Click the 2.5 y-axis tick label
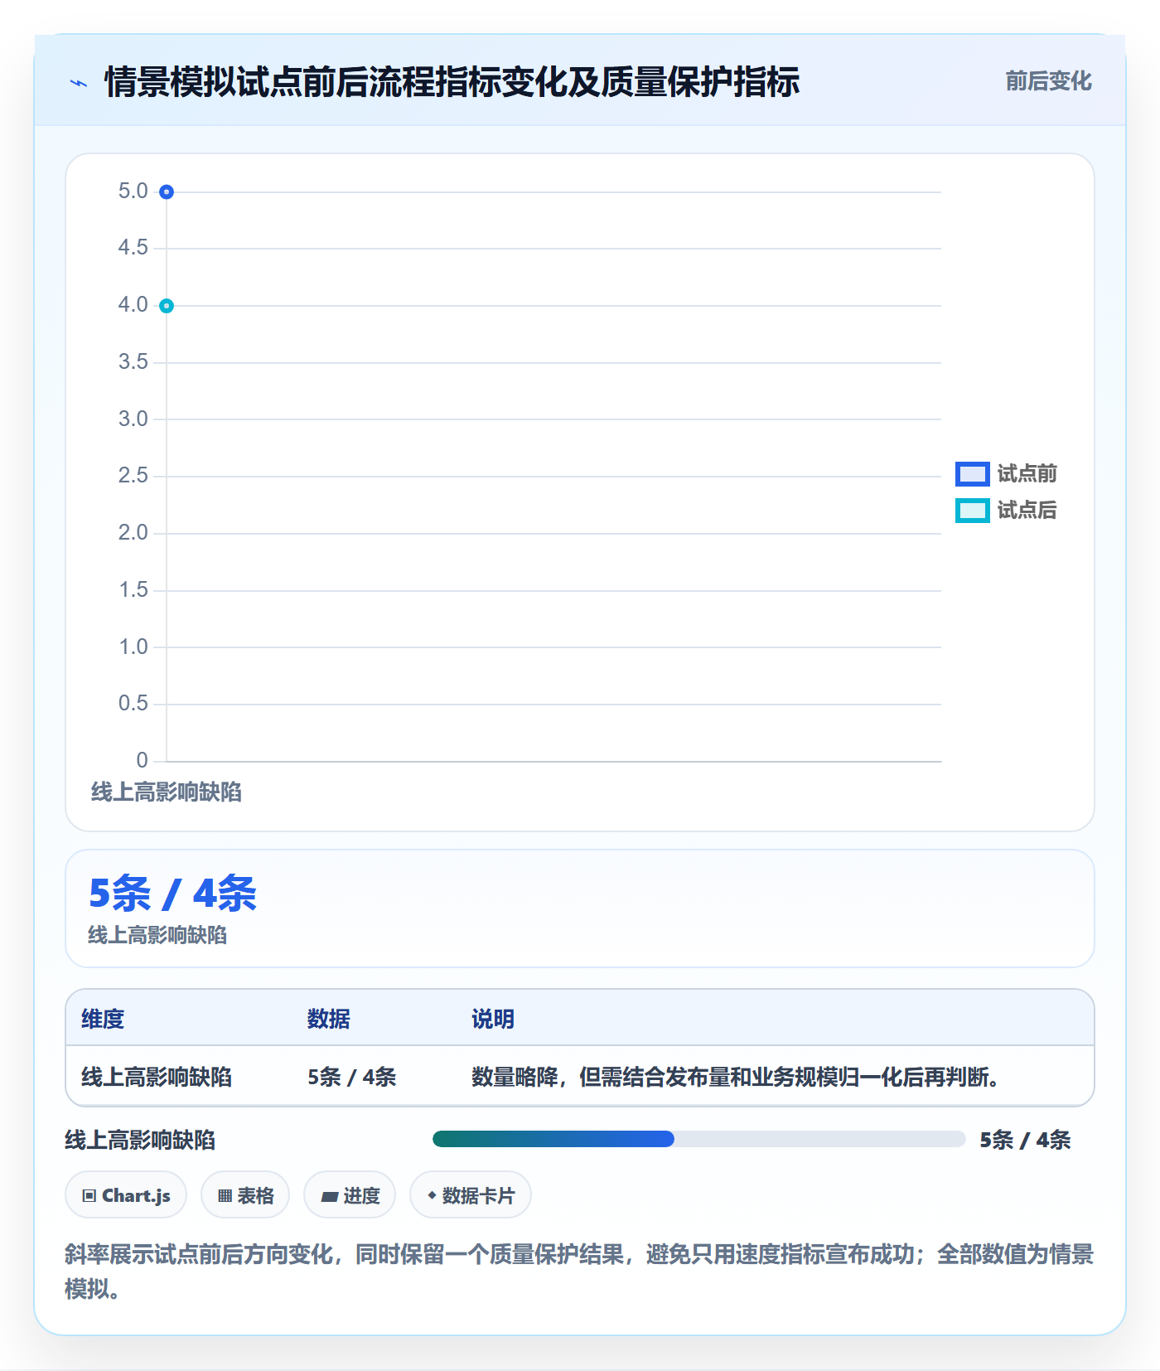The height and width of the screenshot is (1371, 1160). point(133,475)
